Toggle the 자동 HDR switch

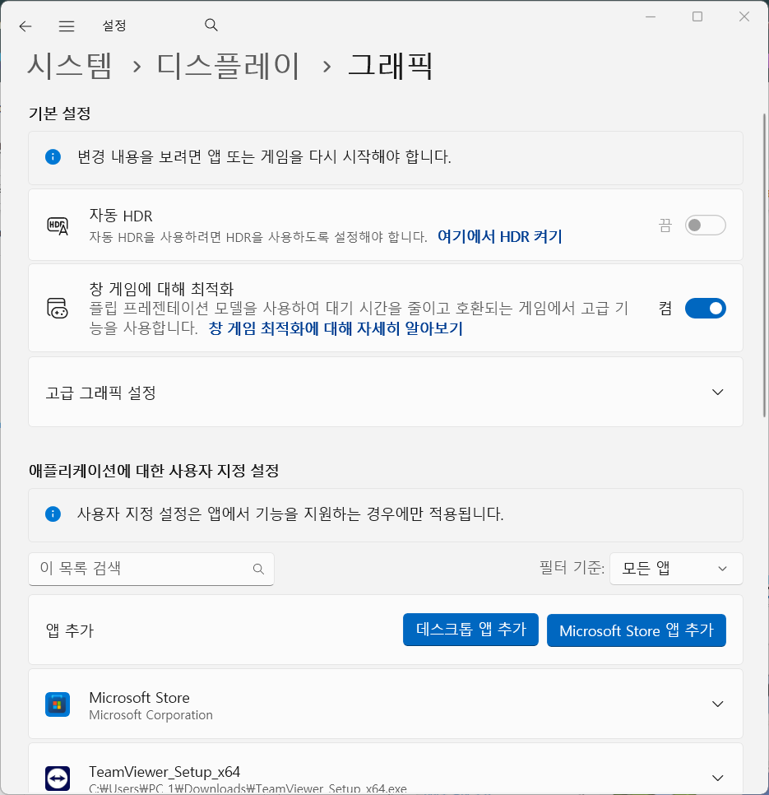[705, 225]
